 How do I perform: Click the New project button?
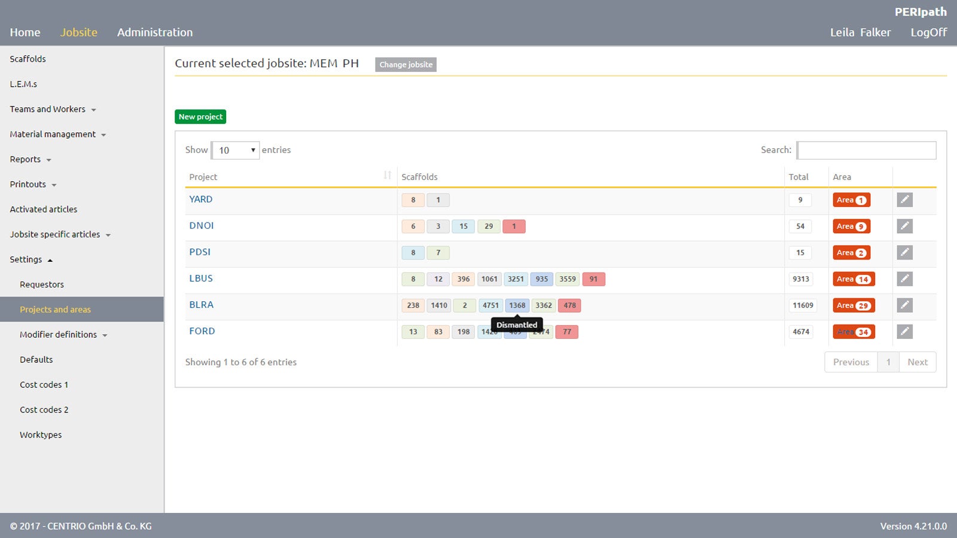click(x=200, y=117)
